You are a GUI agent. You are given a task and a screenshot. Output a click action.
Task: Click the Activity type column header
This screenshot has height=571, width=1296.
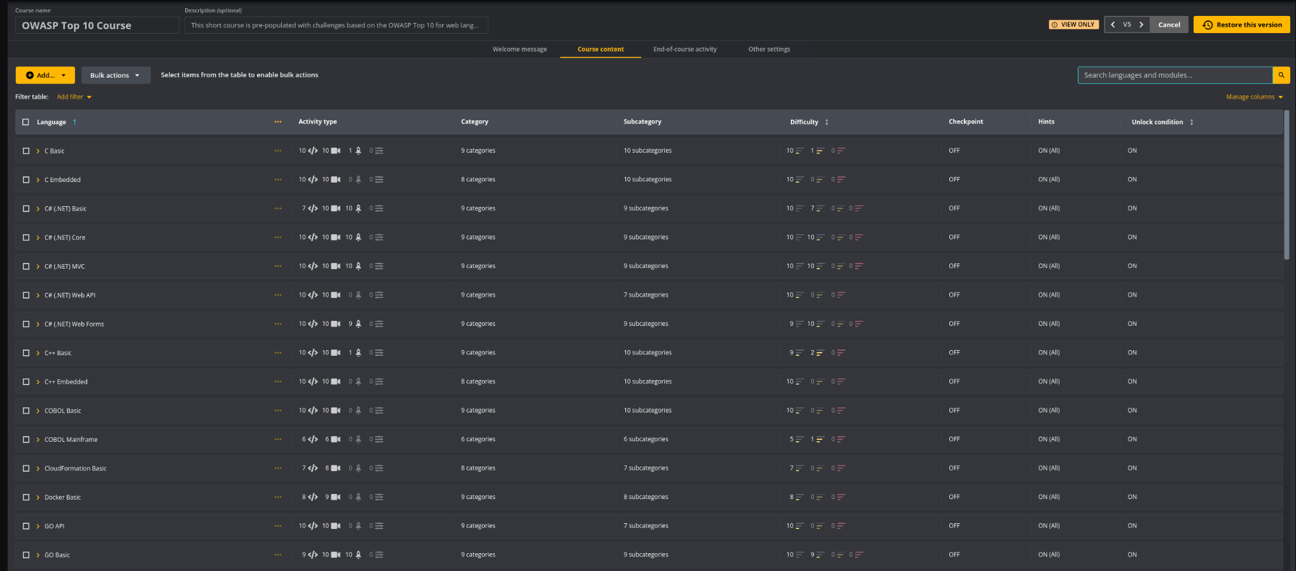(317, 122)
